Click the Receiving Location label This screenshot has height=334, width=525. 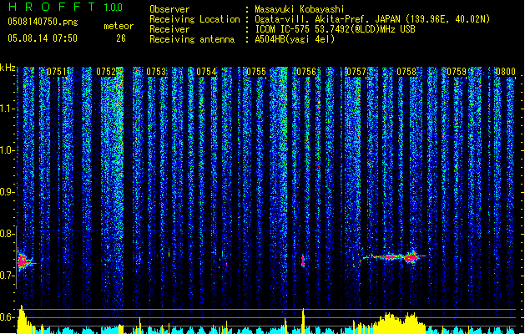(x=194, y=19)
